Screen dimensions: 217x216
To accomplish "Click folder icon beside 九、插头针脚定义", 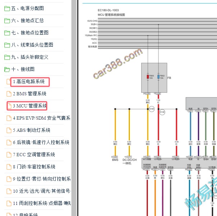I will tap(7, 57).
